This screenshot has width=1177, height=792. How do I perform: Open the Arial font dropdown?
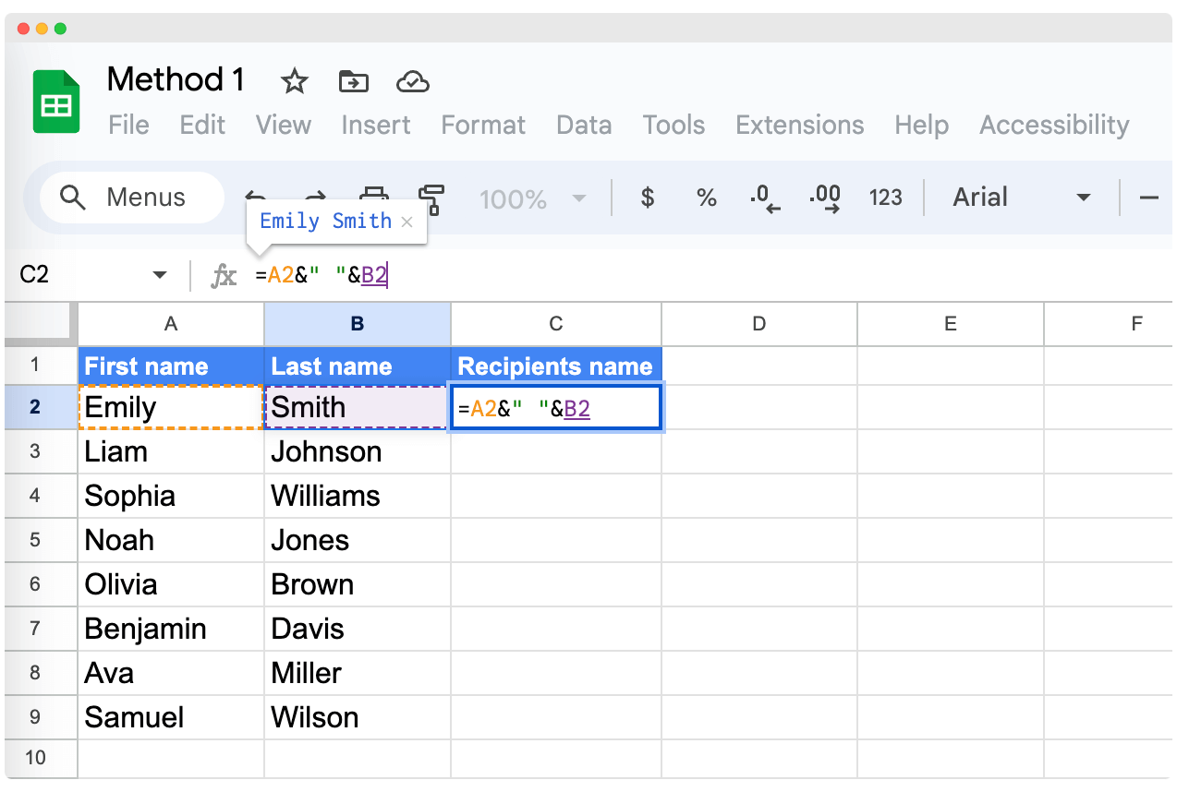[1027, 197]
